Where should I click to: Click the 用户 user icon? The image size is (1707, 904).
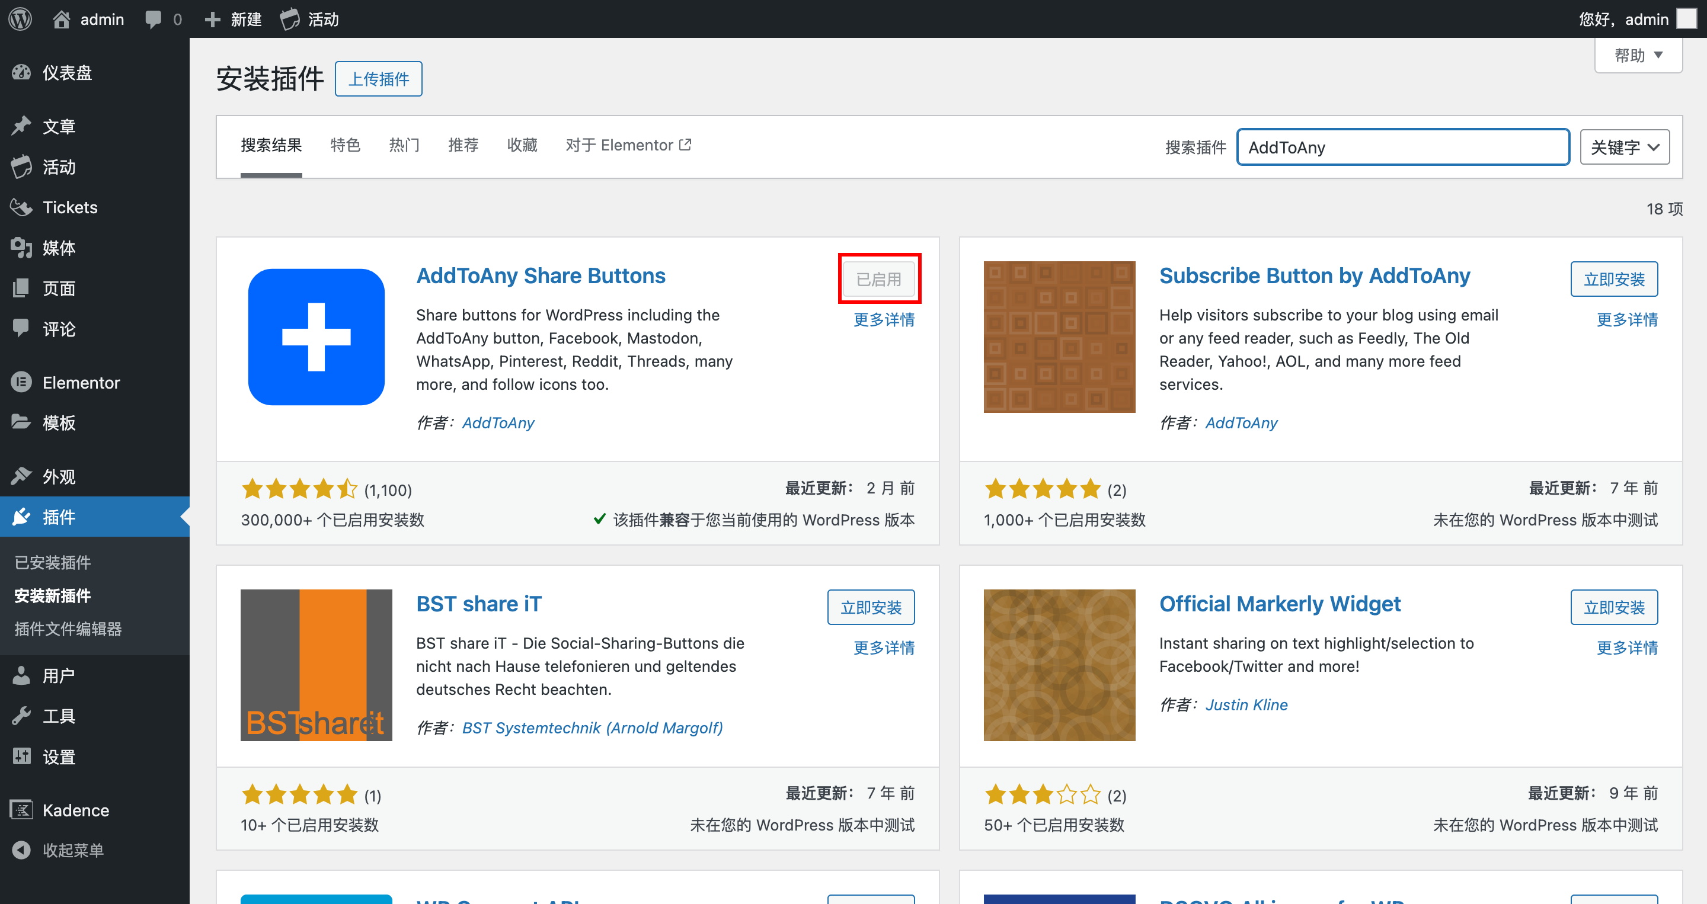22,675
